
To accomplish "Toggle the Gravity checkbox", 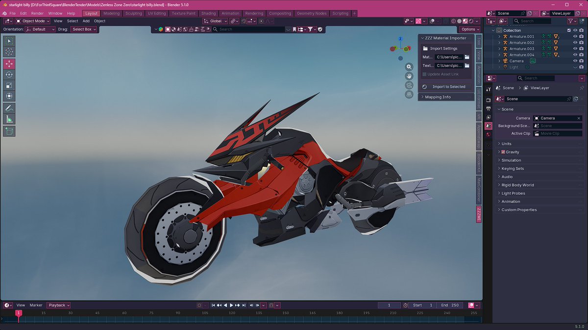I will point(503,152).
